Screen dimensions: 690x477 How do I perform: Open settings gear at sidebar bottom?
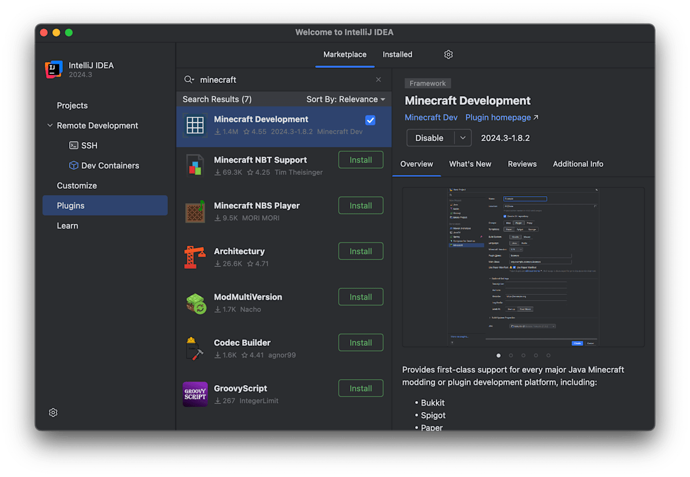53,413
